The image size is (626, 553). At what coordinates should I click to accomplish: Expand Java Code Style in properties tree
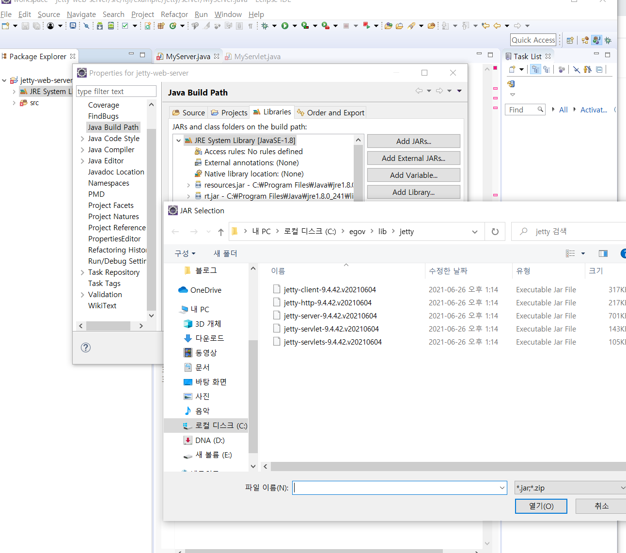pos(82,139)
